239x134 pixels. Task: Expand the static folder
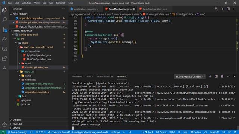coord(19,76)
